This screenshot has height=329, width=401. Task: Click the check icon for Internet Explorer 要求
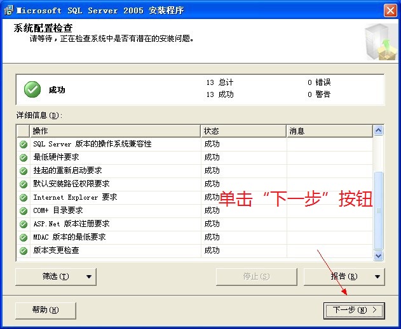24,197
